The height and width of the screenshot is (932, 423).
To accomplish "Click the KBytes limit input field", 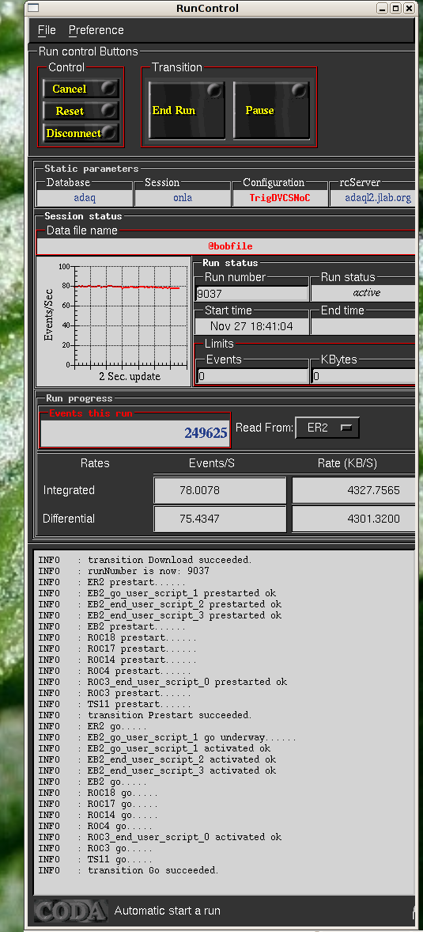I will click(x=363, y=375).
